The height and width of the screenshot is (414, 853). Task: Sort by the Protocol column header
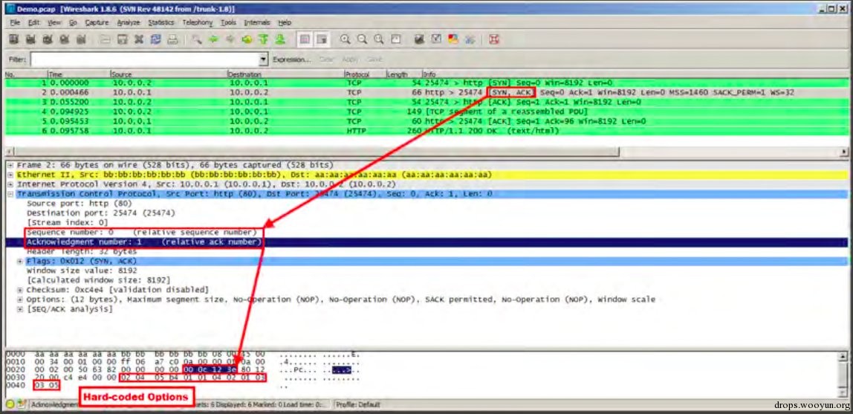pos(365,74)
